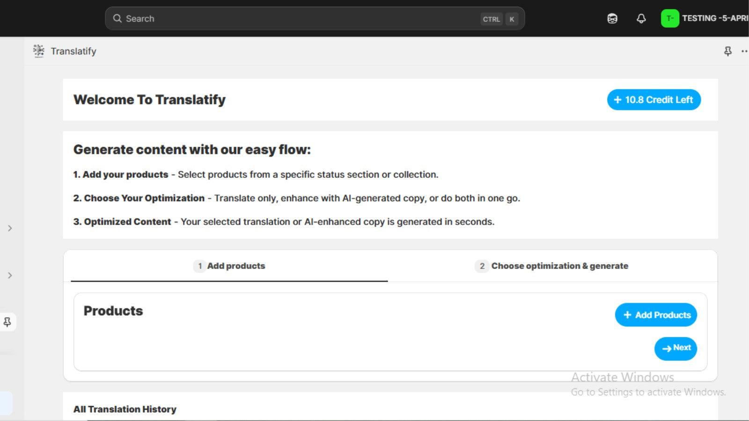Click the Translatify app logo icon
Screen dimensions: 749x421
(x=39, y=51)
